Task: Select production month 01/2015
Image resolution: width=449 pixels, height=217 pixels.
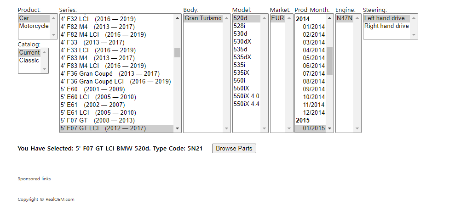Action: (x=311, y=128)
